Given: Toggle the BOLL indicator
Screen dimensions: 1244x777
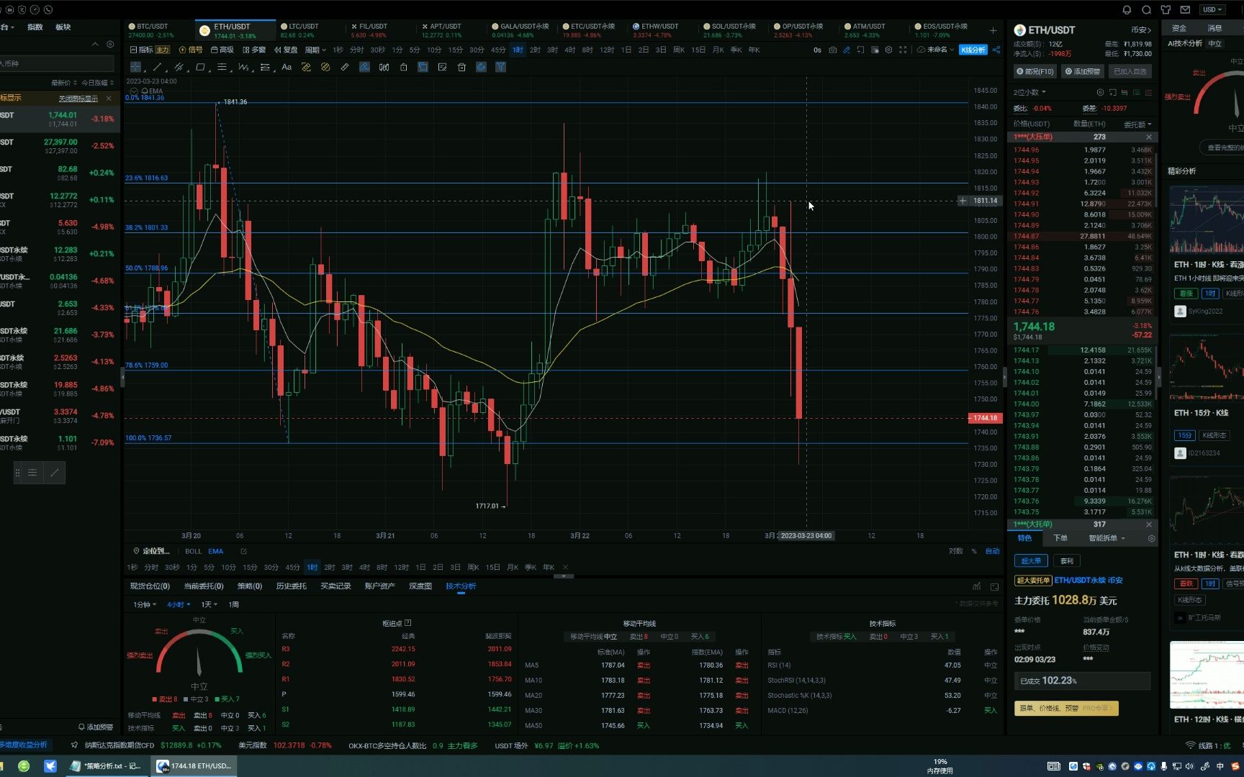Looking at the screenshot, I should 194,551.
